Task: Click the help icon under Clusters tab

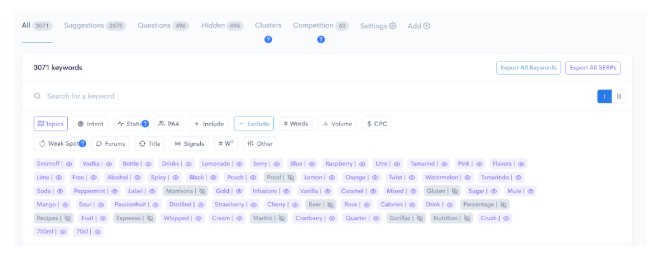Action: tap(268, 39)
